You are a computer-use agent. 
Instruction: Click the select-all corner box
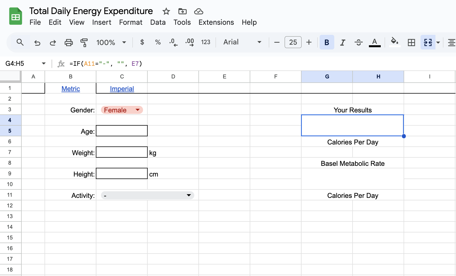tap(10, 76)
